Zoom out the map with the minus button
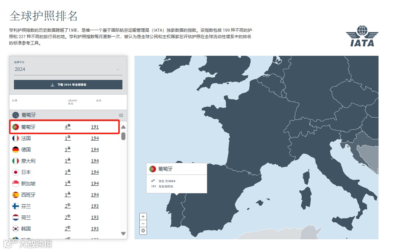The height and width of the screenshot is (251, 400). pos(143,224)
